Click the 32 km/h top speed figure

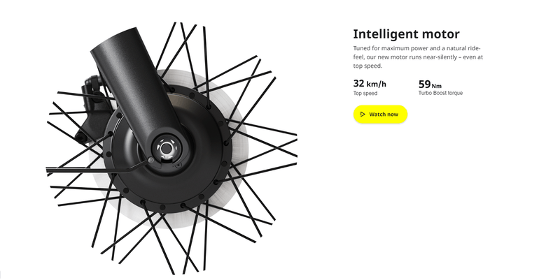pos(370,84)
